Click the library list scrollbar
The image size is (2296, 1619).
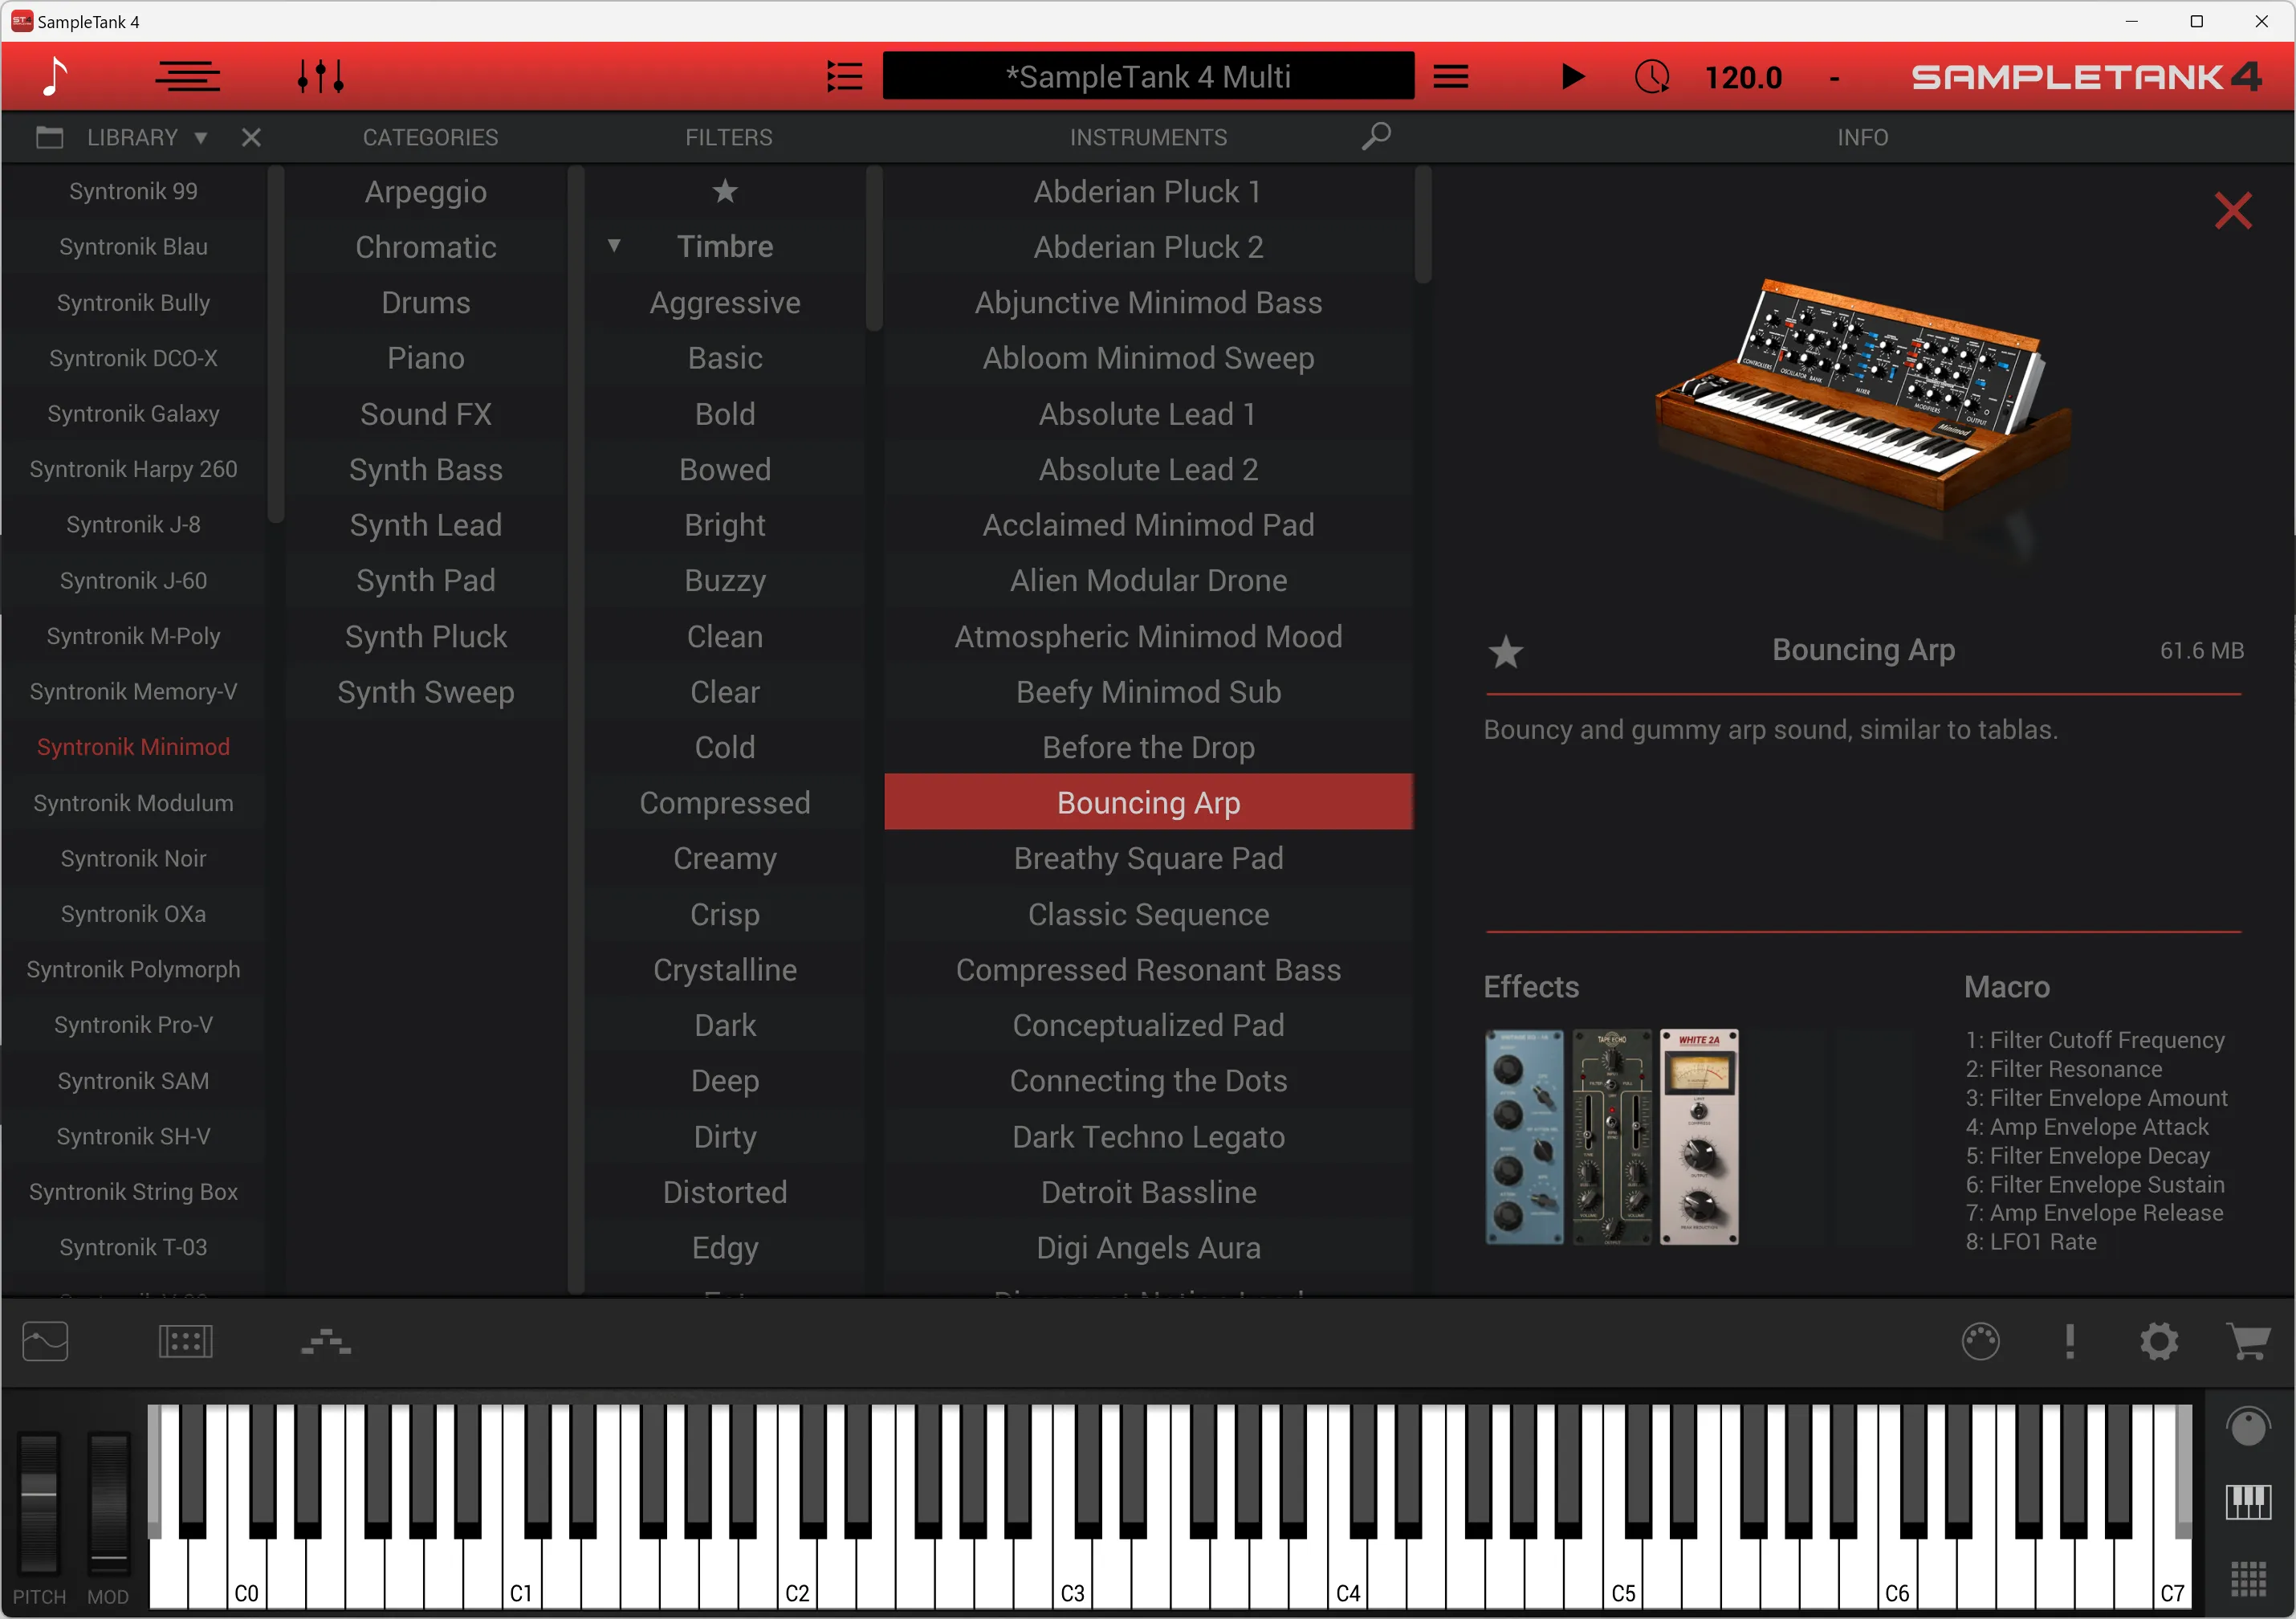coord(275,343)
